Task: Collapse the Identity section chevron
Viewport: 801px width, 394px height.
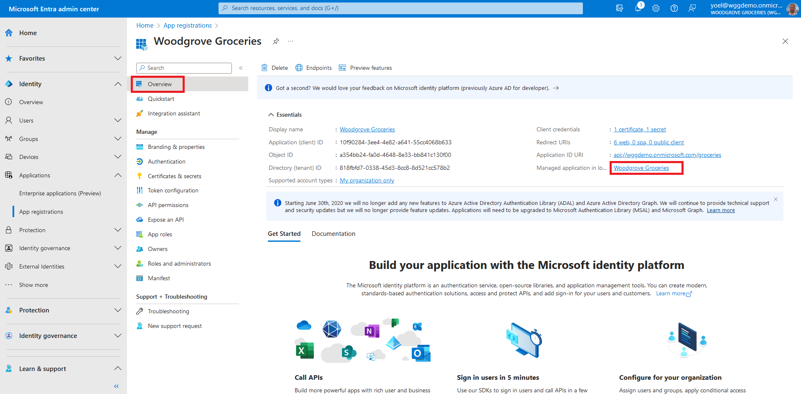Action: pos(118,84)
